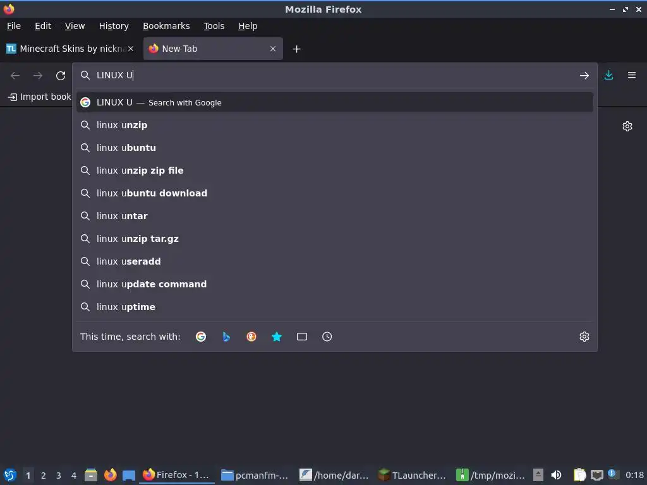Choose suggestion 'linux update command'
647x485 pixels.
pyautogui.click(x=335, y=284)
